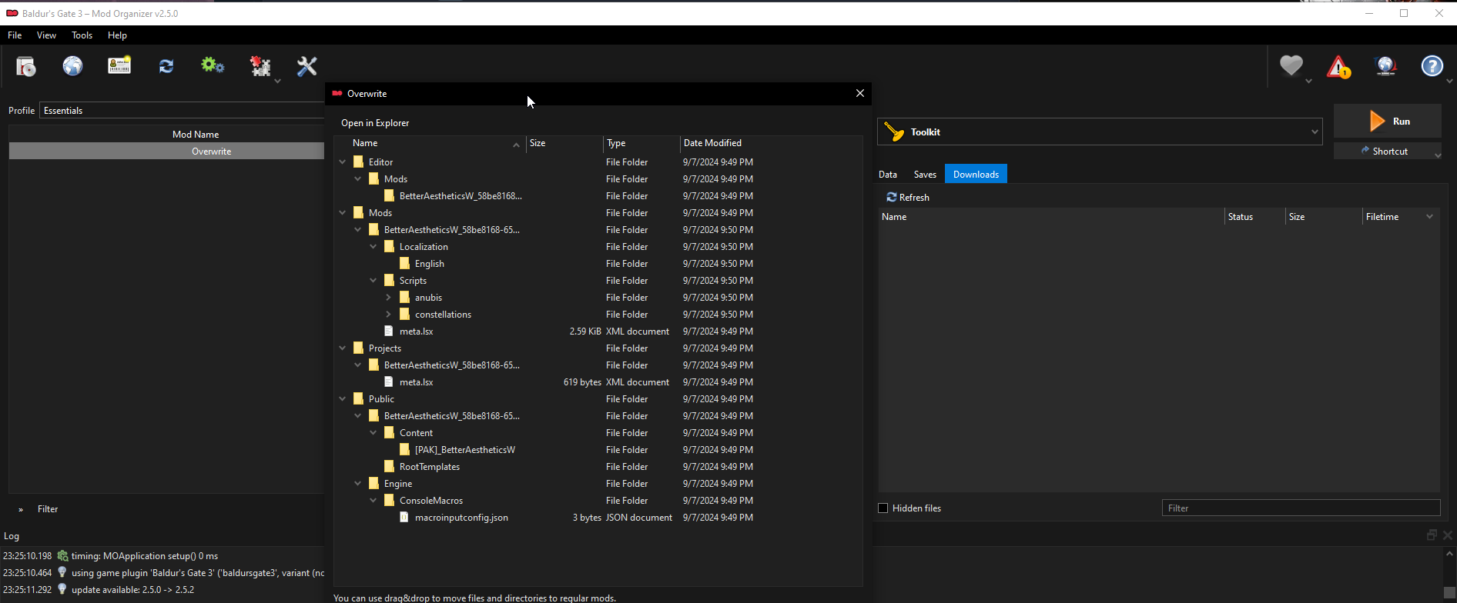This screenshot has height=603, width=1457.
Task: Click the update available 2.5.0 log entry
Action: click(x=132, y=590)
